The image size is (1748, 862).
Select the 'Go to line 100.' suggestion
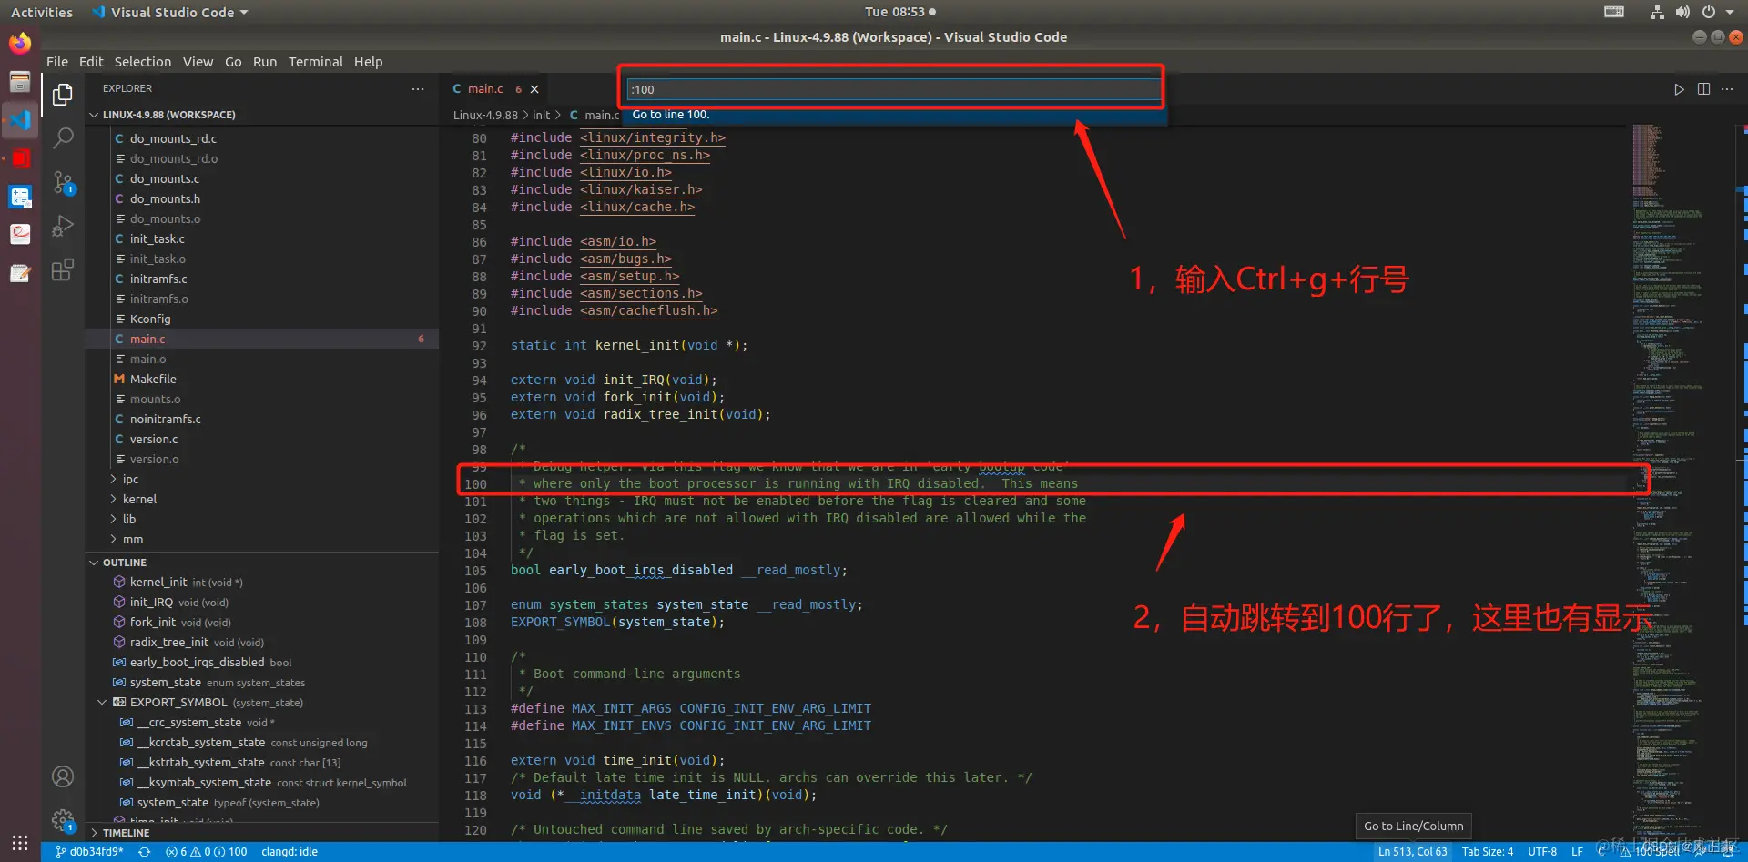pyautogui.click(x=893, y=115)
